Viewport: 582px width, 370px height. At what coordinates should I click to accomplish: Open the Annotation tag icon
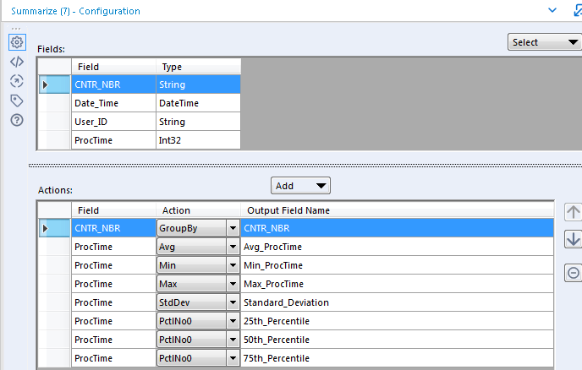(x=17, y=101)
